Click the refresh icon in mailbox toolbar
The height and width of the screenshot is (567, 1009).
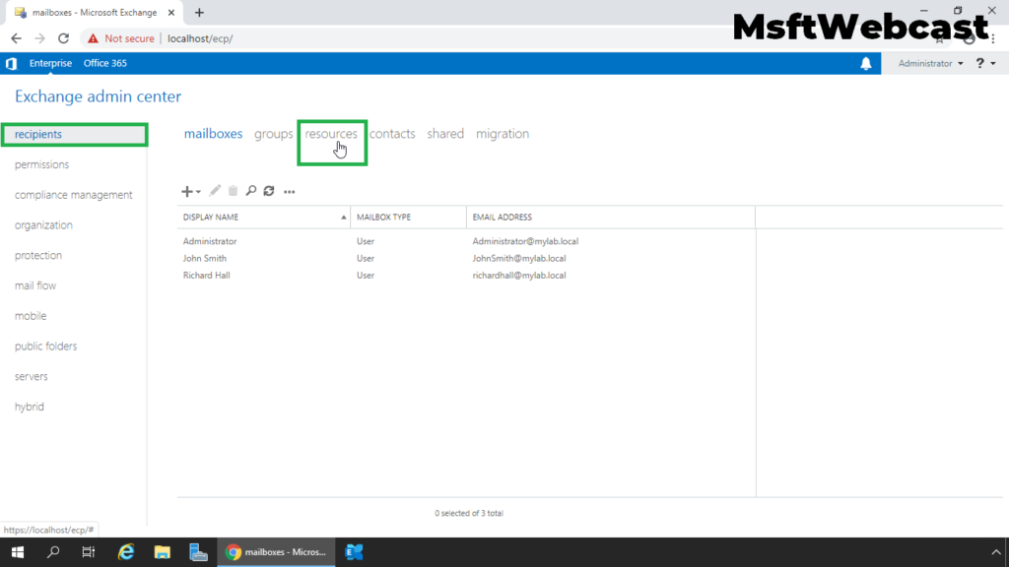pyautogui.click(x=269, y=191)
